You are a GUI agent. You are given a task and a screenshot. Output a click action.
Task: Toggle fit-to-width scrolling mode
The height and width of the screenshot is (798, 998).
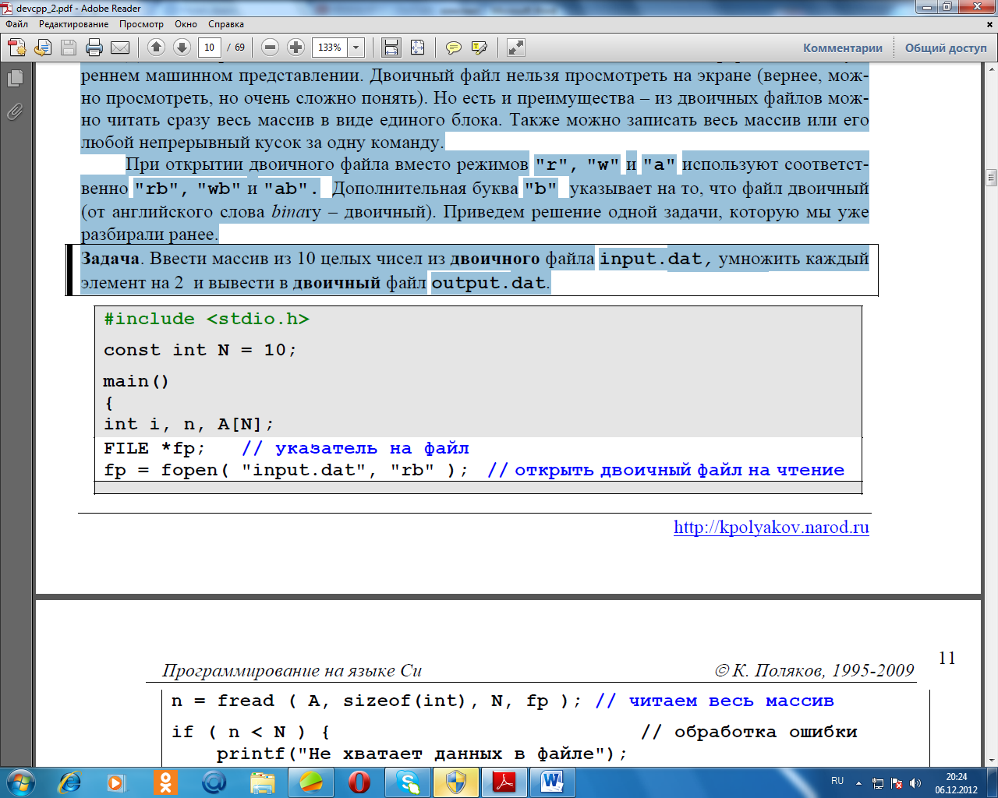click(x=391, y=48)
